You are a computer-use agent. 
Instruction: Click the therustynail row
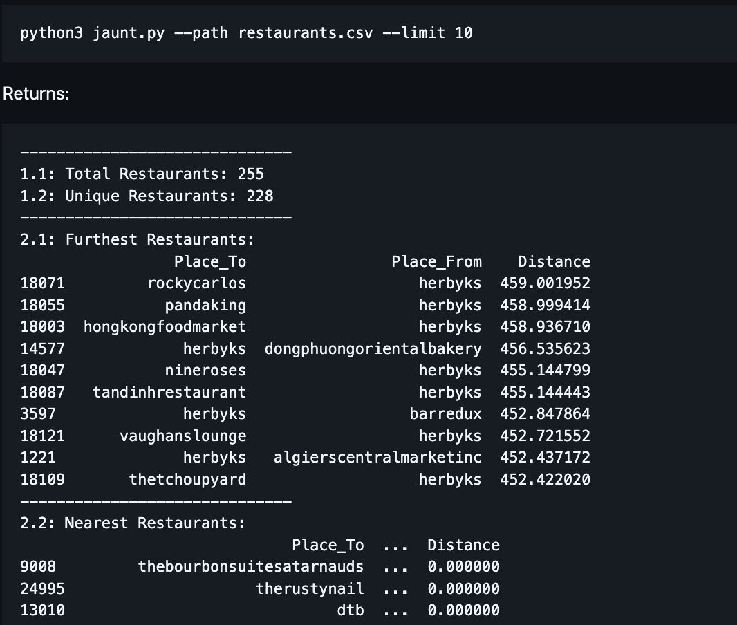[x=310, y=588]
